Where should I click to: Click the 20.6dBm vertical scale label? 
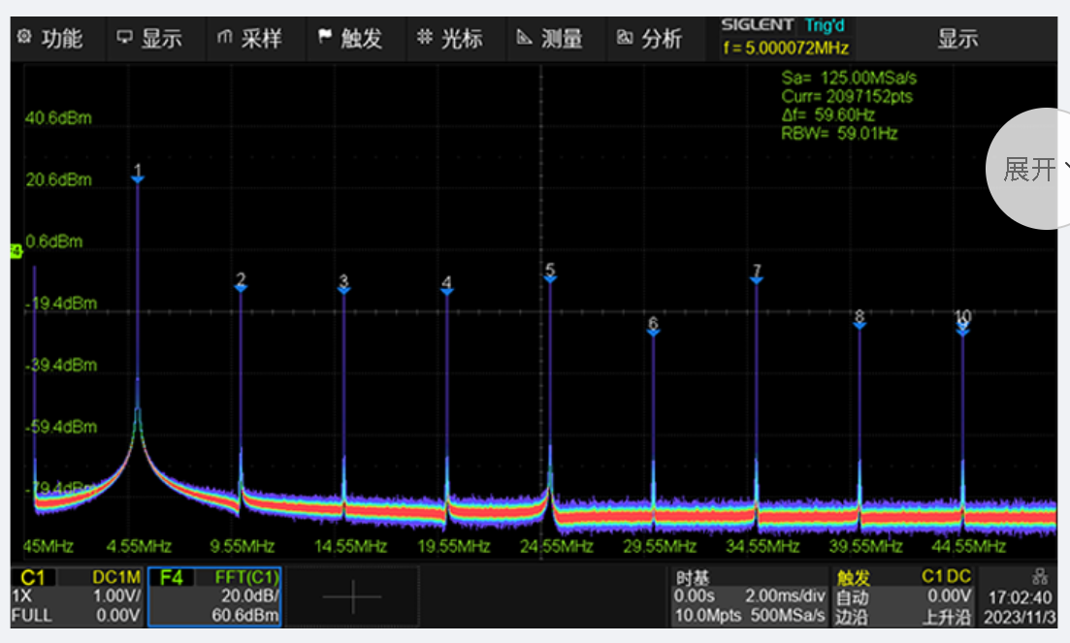58,180
